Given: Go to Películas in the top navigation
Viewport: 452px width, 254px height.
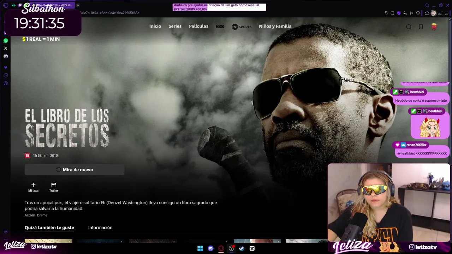Looking at the screenshot, I should pos(198,26).
